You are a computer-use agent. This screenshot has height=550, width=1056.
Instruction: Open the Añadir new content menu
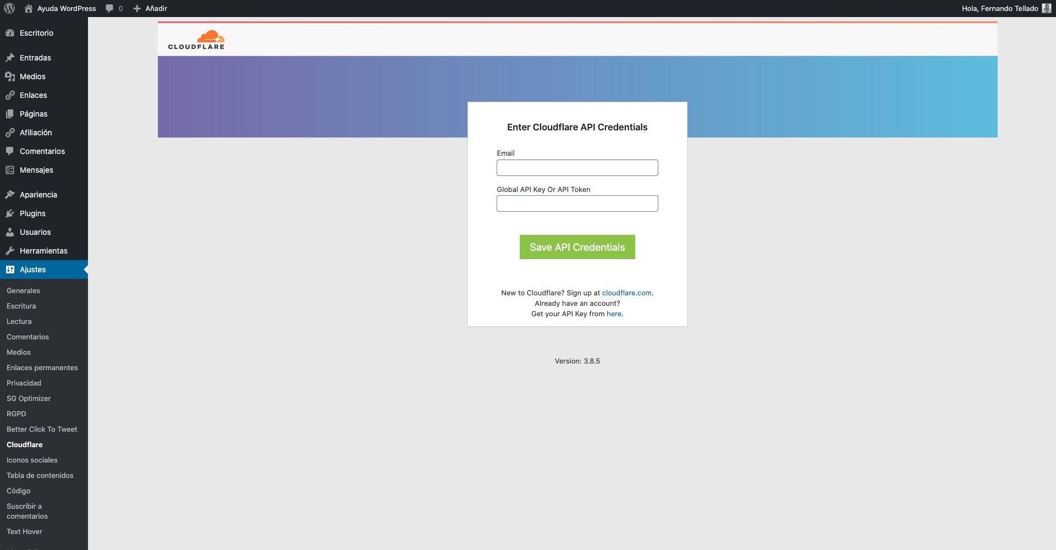coord(150,8)
